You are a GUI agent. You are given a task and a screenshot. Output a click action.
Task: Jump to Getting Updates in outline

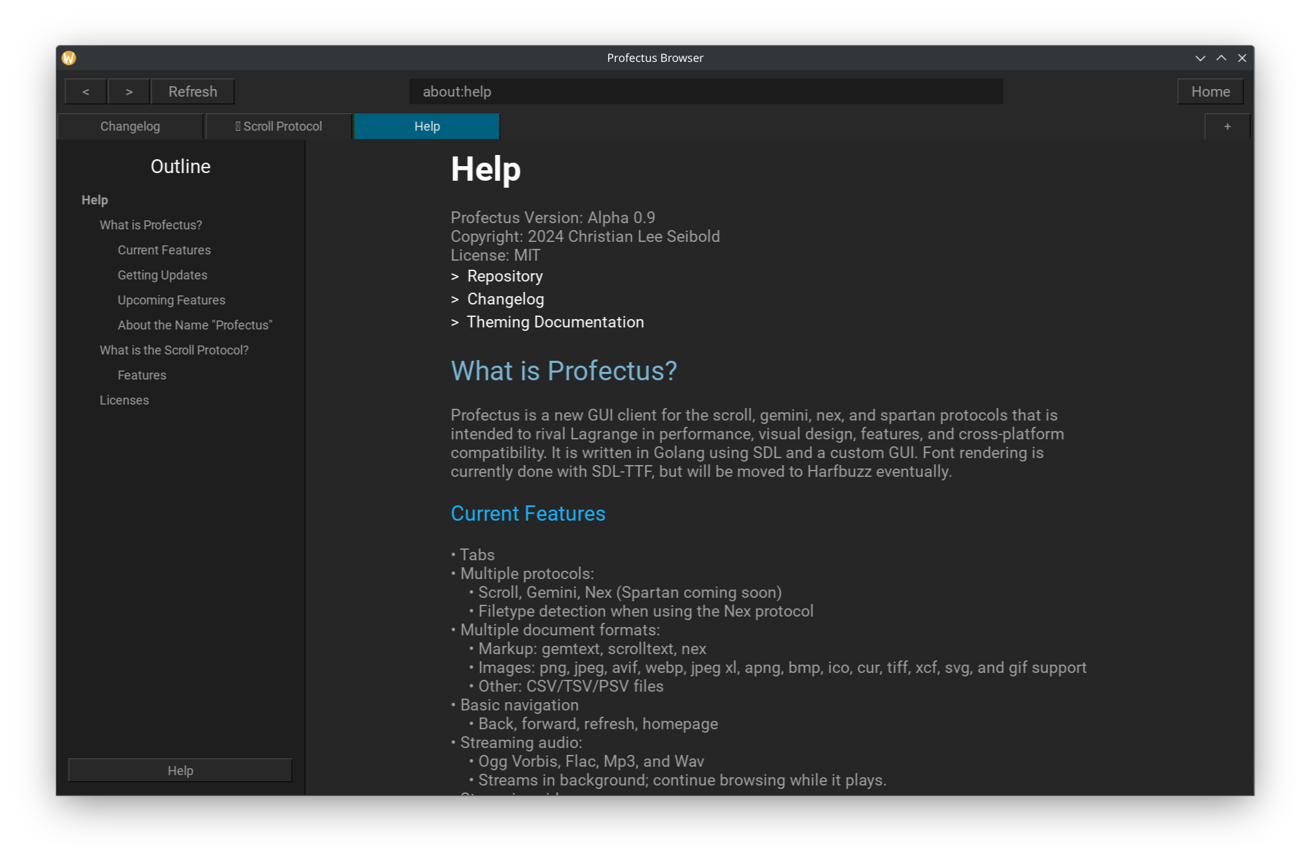click(x=162, y=275)
